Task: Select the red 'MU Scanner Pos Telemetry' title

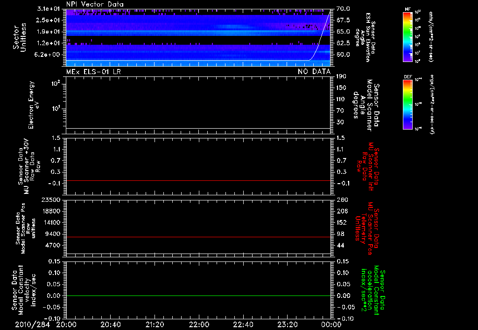Action: [367, 228]
